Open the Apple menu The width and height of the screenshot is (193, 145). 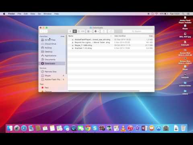click(4, 14)
